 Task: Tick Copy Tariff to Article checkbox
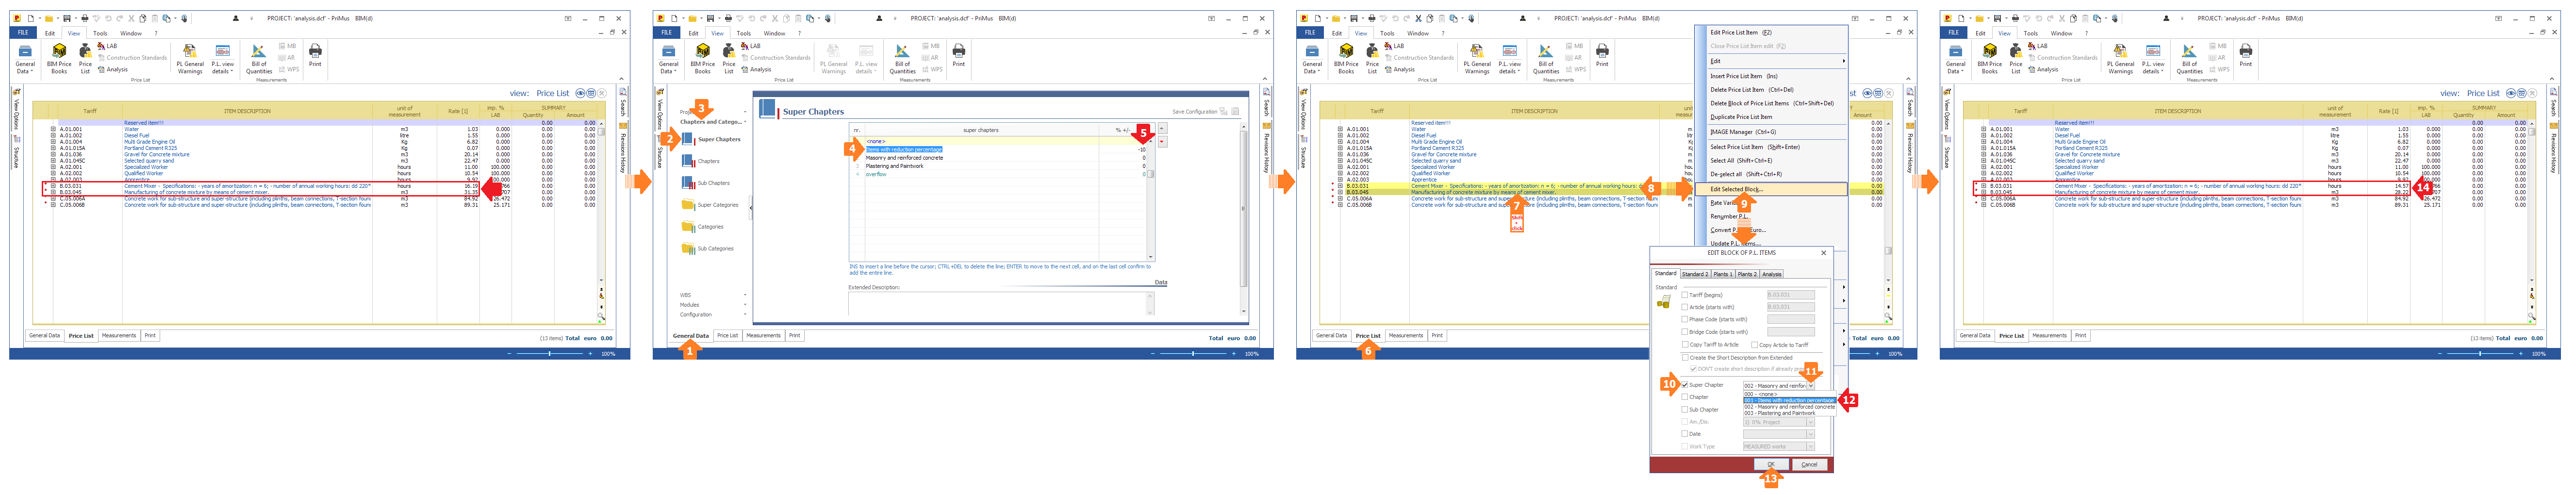(1685, 344)
